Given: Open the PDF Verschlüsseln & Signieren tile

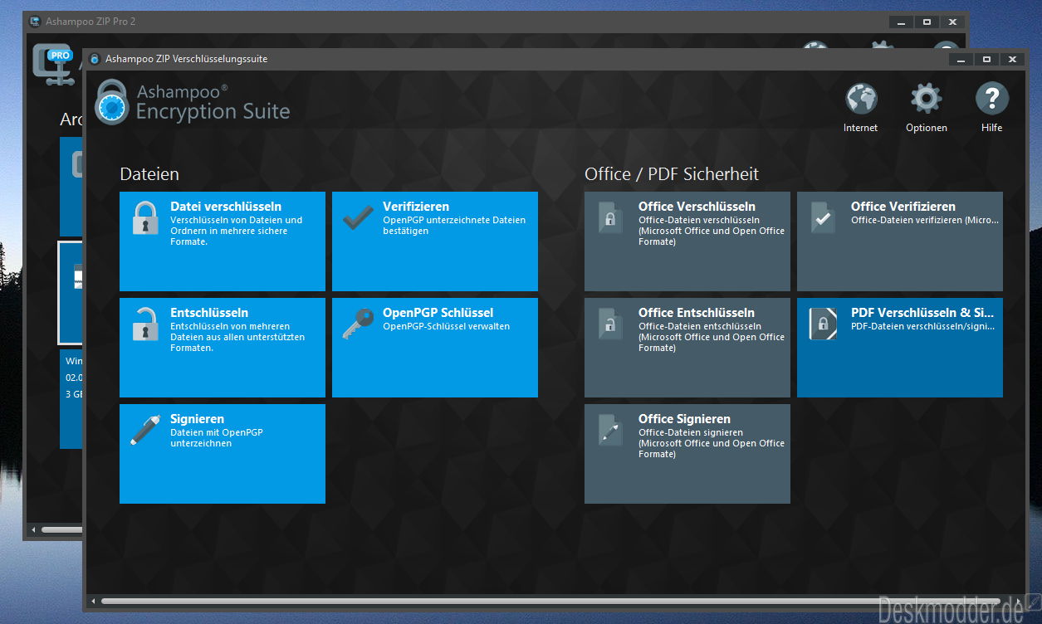Looking at the screenshot, I should click(x=900, y=348).
